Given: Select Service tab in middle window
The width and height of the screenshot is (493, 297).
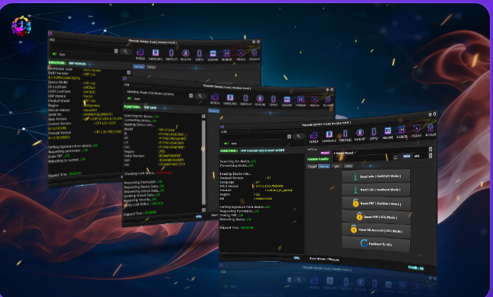Looking at the screenshot, I should (x=214, y=111).
